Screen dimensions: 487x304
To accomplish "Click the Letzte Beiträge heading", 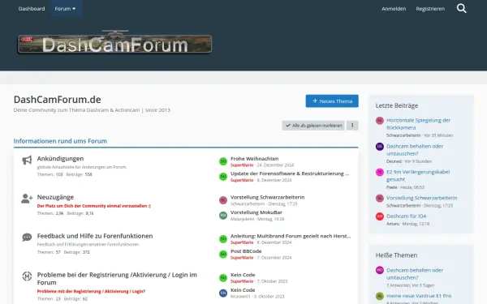I will point(397,105).
